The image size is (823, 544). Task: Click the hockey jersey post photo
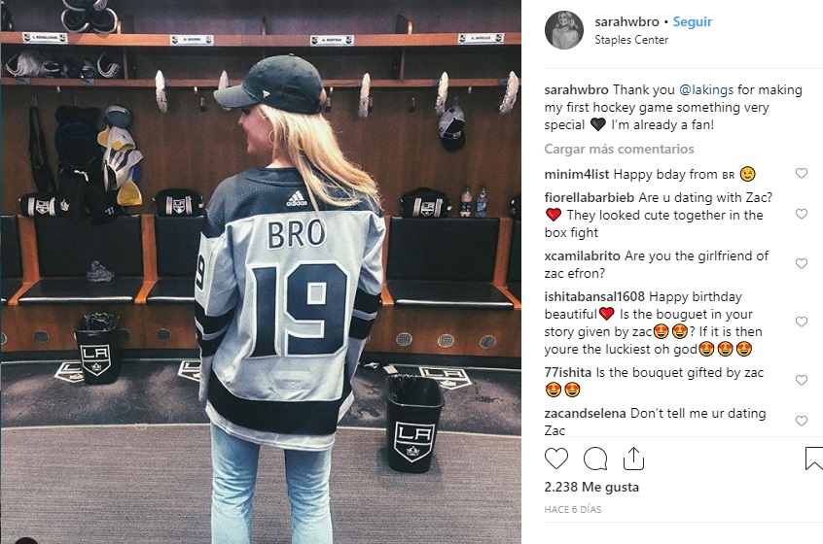tap(261, 272)
